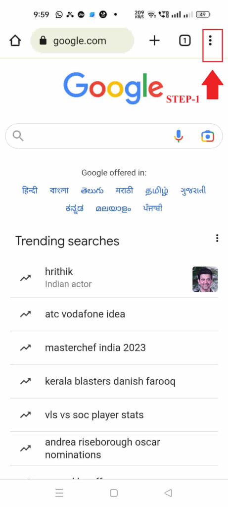Tap the google.com address bar
The image size is (228, 507).
82,41
